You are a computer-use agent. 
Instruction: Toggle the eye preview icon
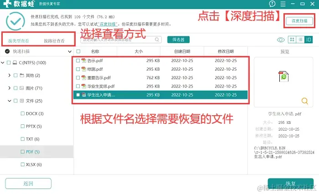(281, 40)
